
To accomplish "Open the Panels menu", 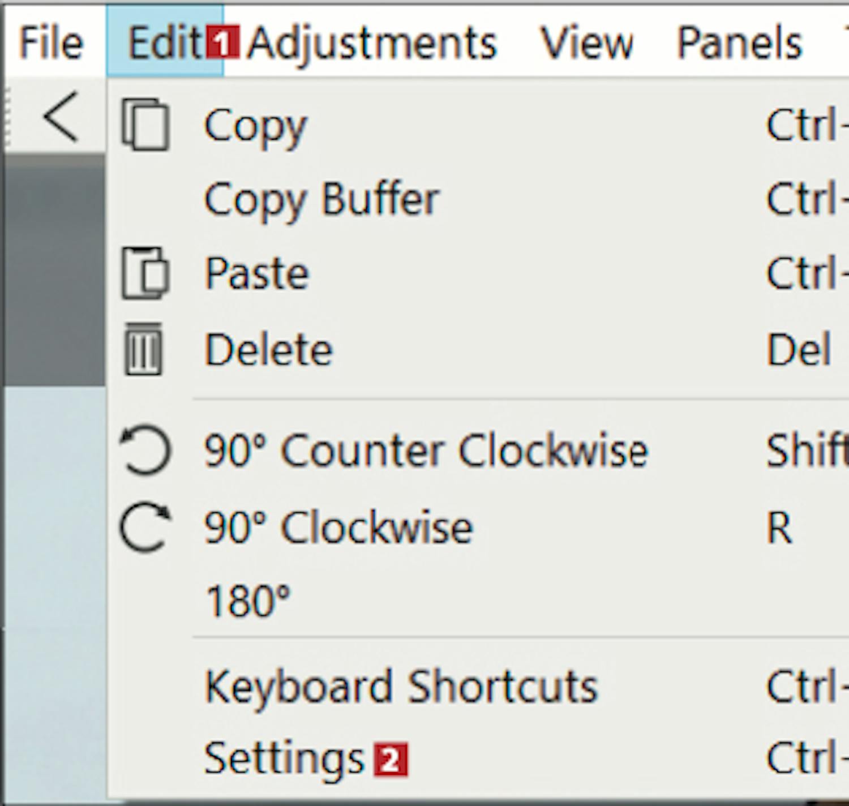I will [x=740, y=43].
